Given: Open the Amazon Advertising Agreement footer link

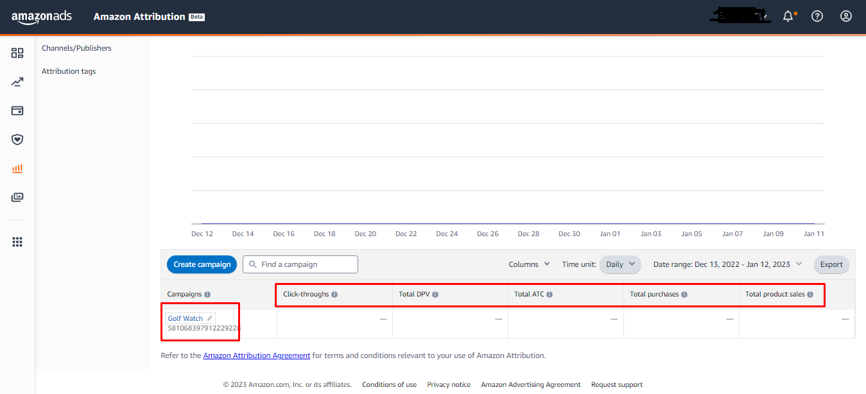Looking at the screenshot, I should 531,385.
